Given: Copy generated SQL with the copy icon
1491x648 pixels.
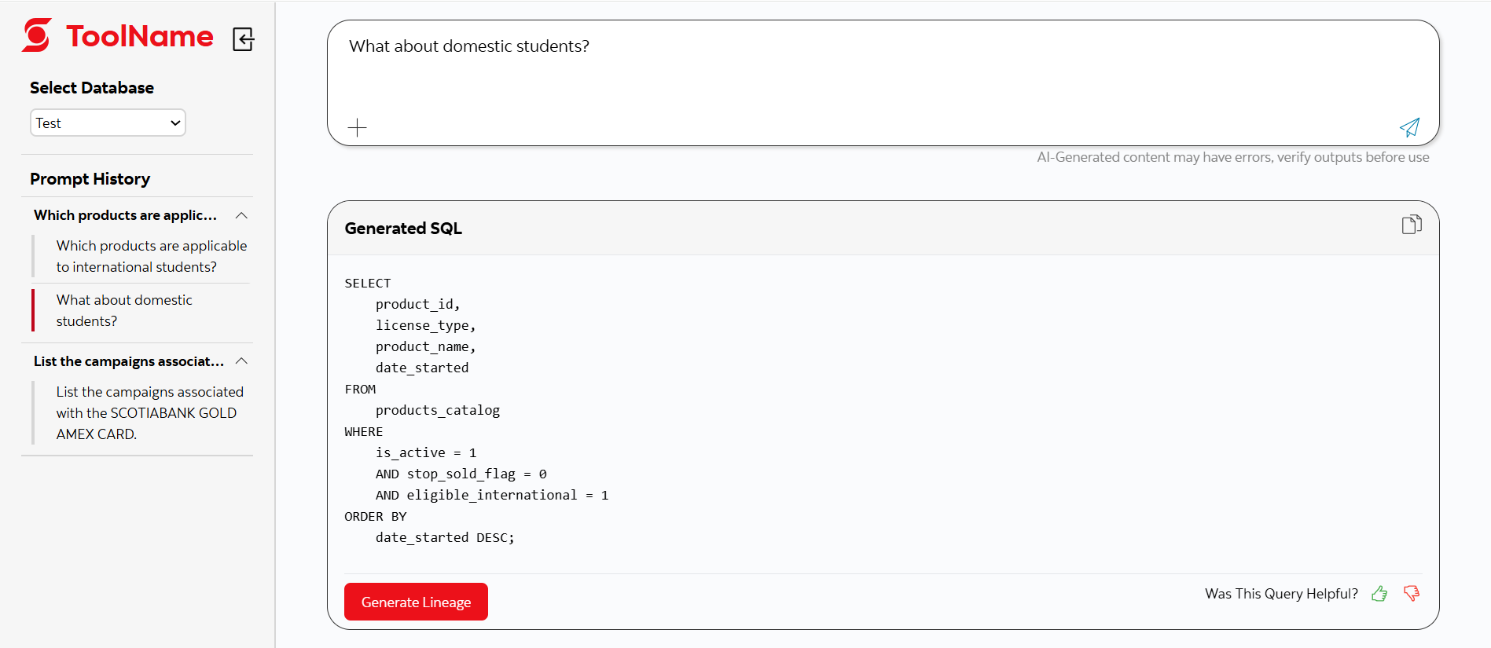Looking at the screenshot, I should [x=1412, y=225].
